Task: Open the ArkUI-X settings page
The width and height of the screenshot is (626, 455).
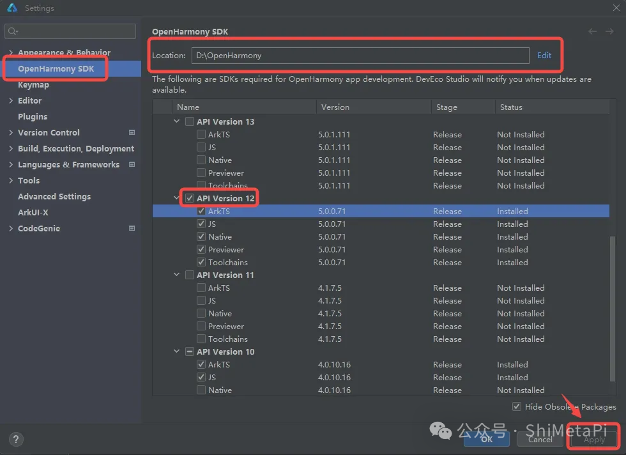Action: tap(33, 213)
